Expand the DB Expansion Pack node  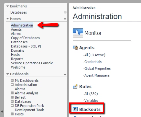[12, 106]
